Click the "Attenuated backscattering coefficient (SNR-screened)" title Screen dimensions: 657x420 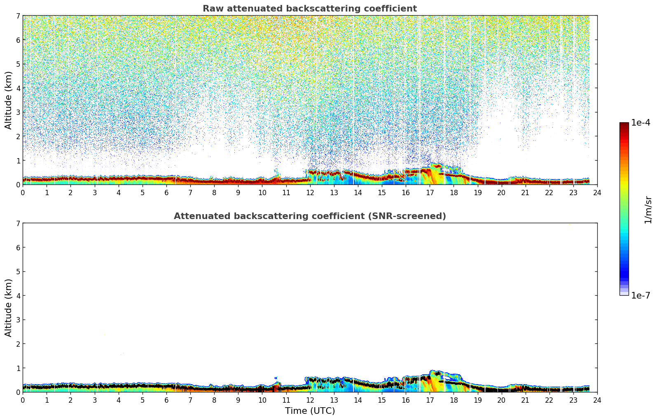[x=310, y=216]
